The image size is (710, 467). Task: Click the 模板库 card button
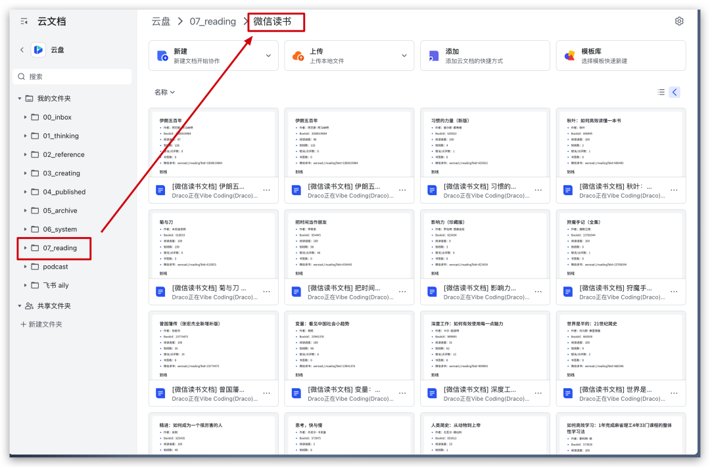(621, 56)
